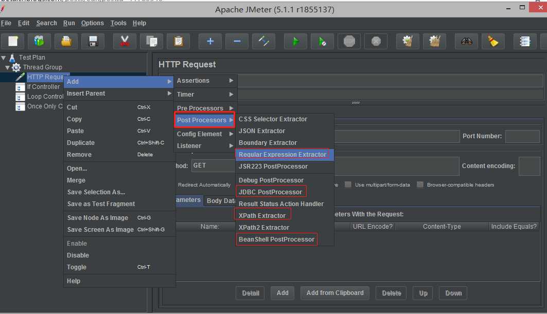Click the Content encoding input field
Screen dimensions: 547x314
tap(529, 166)
